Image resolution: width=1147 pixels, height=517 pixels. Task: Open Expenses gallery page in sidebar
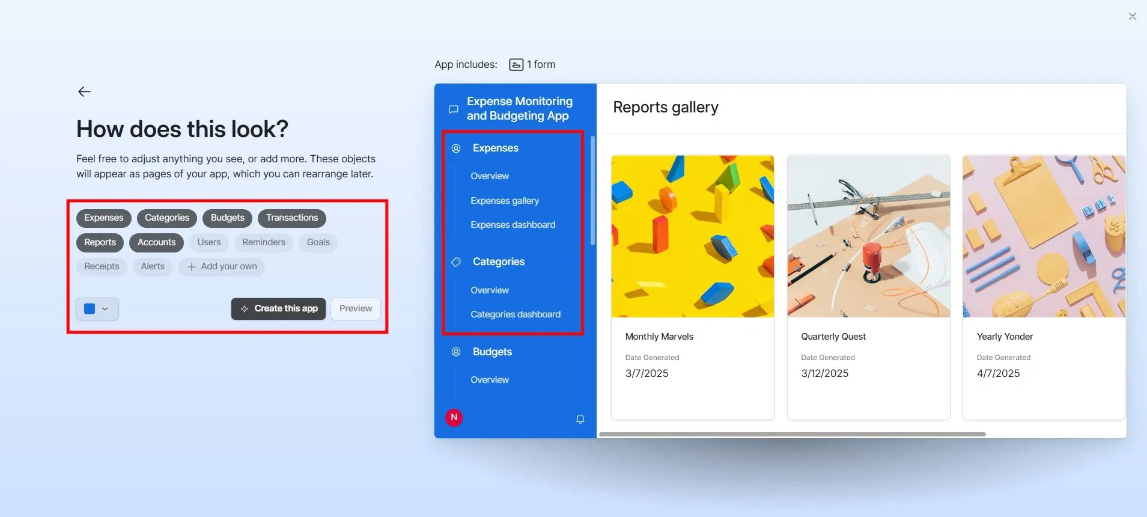click(x=505, y=201)
